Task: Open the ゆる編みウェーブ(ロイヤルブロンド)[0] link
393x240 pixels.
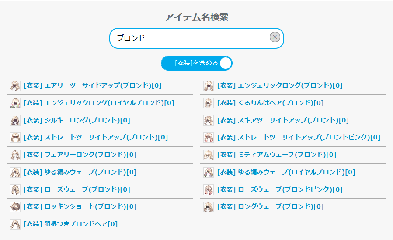Action: pyautogui.click(x=286, y=172)
